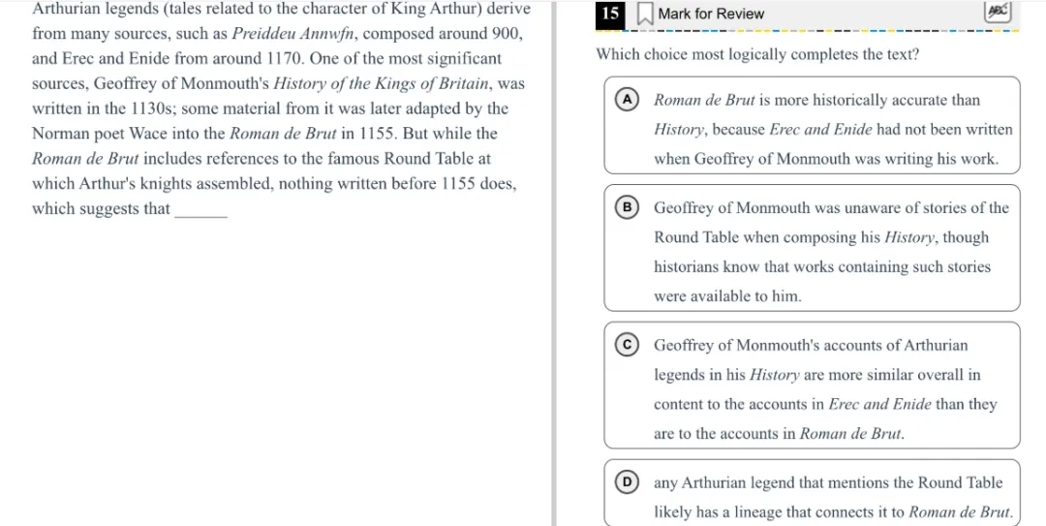Toggle the ABC strikethrough answer eliminator
The width and height of the screenshot is (1046, 526).
coord(998,12)
